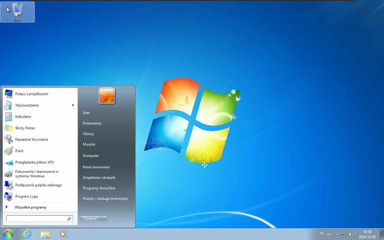Open Muzyka from the Start menu
The width and height of the screenshot is (384, 240).
click(89, 144)
